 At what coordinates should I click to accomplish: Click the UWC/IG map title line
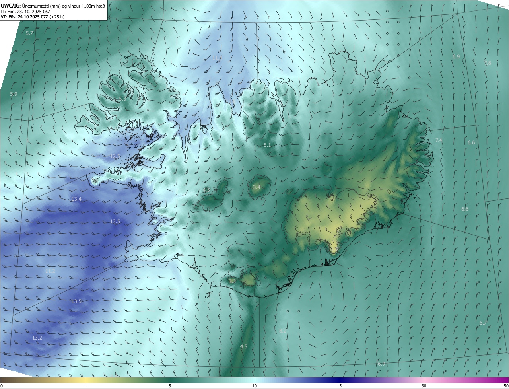[53, 5]
